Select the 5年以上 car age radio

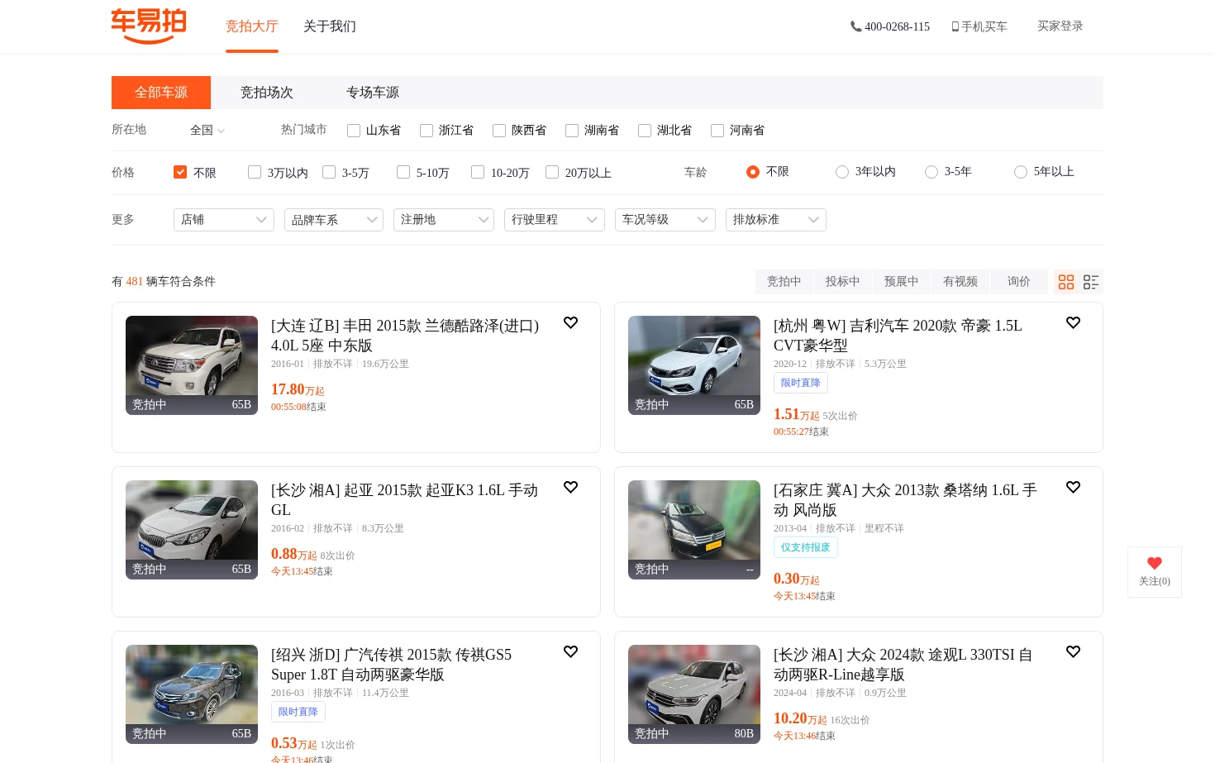(1021, 172)
